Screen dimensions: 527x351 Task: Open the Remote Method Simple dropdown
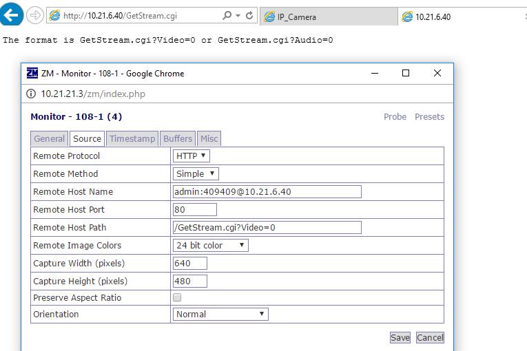[196, 173]
